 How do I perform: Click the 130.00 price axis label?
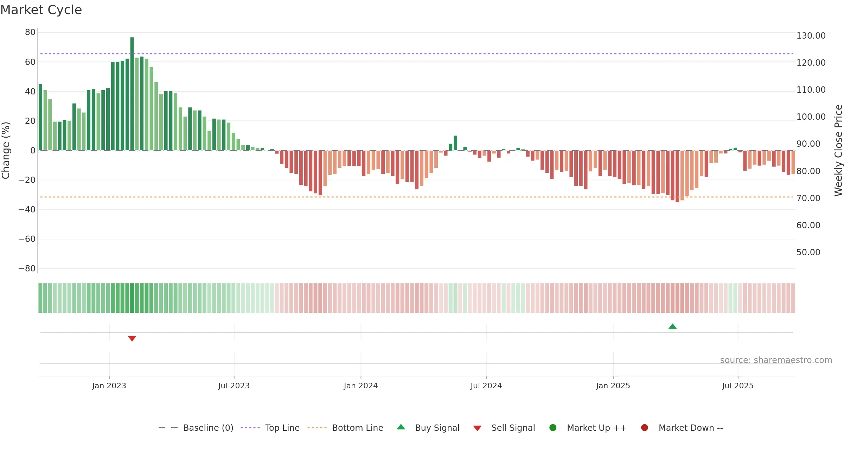pyautogui.click(x=811, y=36)
